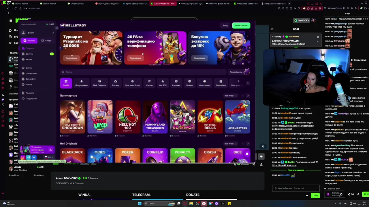
Task: Select the Bonus buy category tile
Action: pos(221,83)
